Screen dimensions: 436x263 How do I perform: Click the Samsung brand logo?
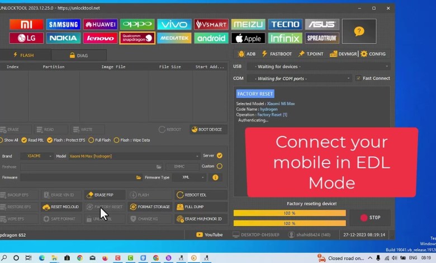click(x=63, y=25)
